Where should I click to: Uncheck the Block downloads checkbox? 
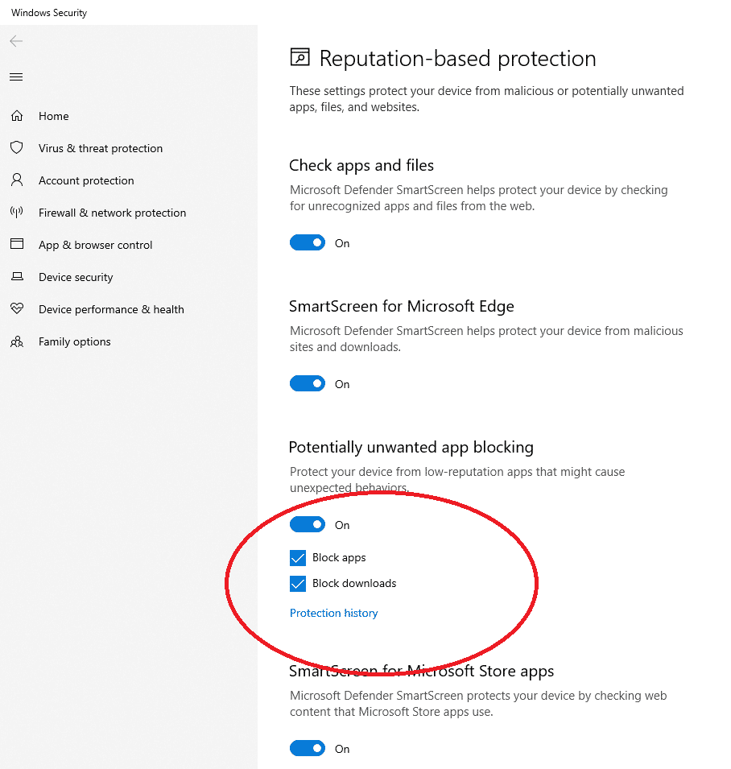[x=298, y=584]
